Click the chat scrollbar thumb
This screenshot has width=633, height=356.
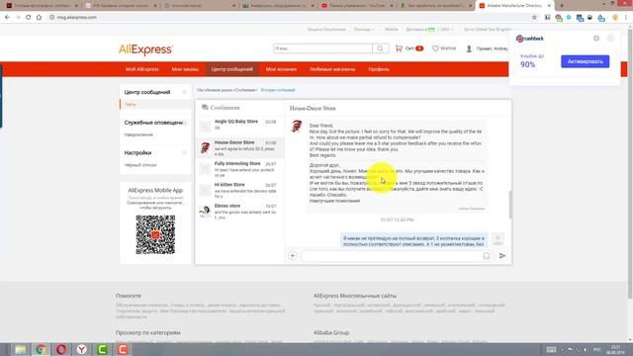(510, 204)
